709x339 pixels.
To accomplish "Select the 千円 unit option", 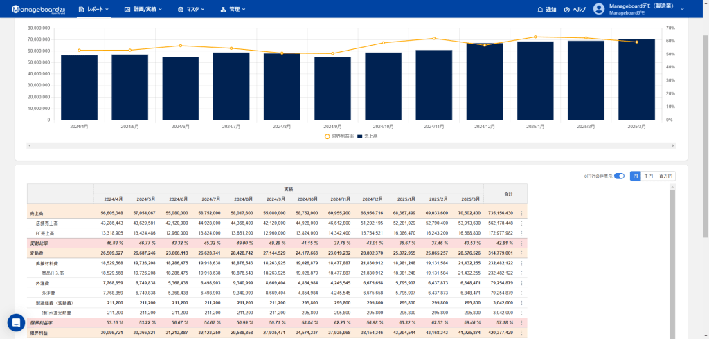I will click(648, 176).
